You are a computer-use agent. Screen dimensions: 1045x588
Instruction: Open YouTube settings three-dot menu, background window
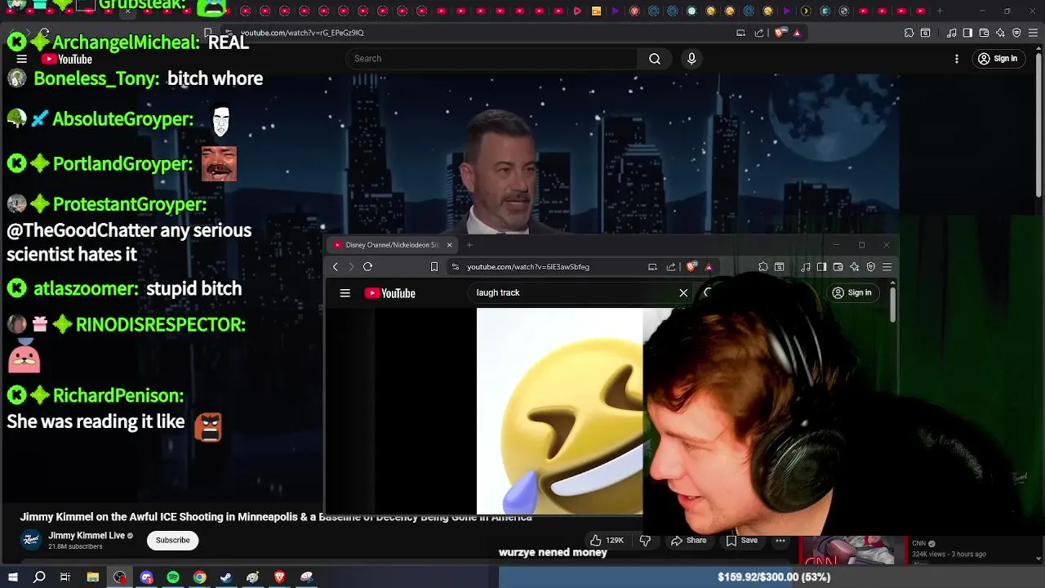957,59
